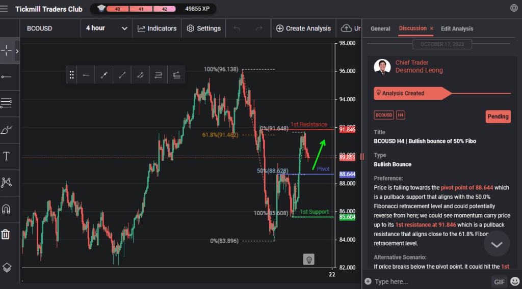Click the trash delete drawings icon
Screen dimensions: 522x289
point(6,234)
